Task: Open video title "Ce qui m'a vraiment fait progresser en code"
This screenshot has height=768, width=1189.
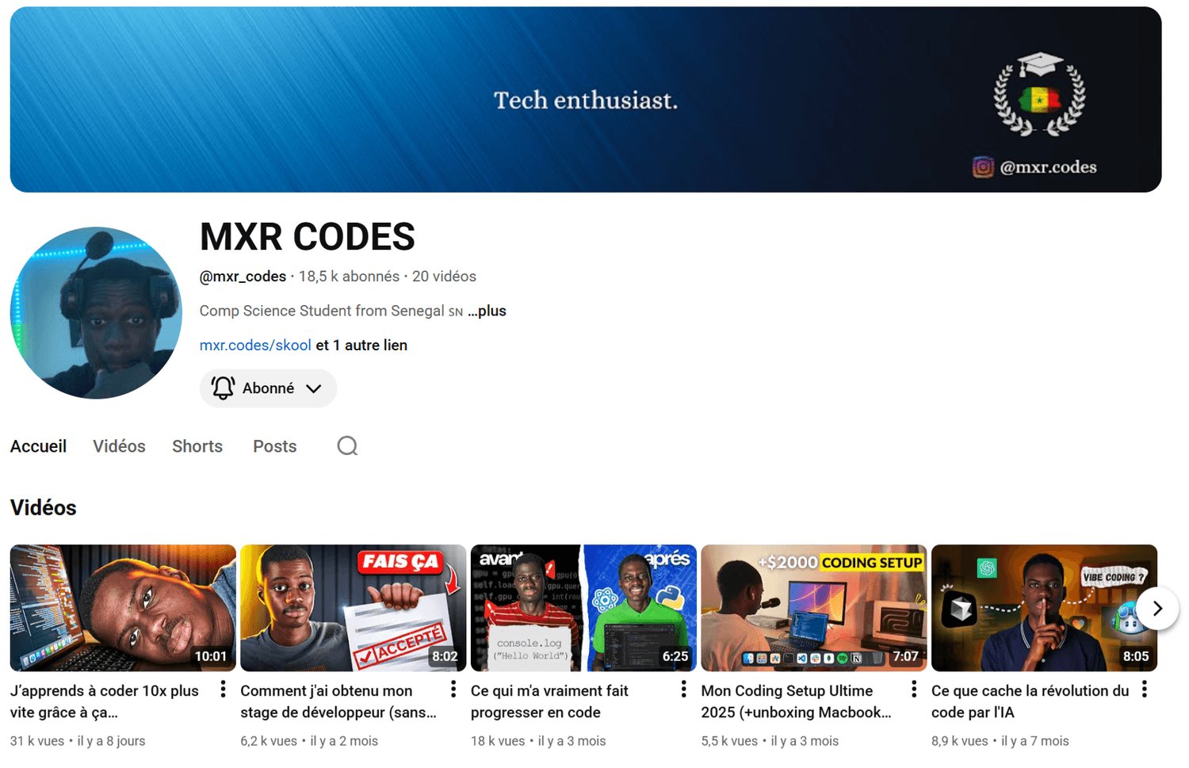Action: click(x=549, y=701)
